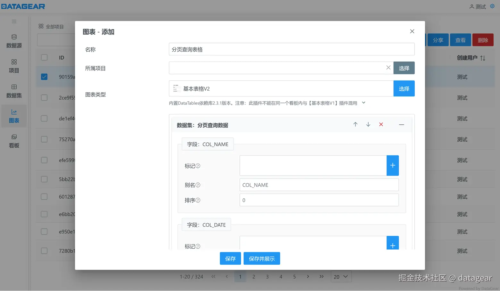This screenshot has height=291, width=500.
Task: Click the 保存 button
Action: pyautogui.click(x=230, y=258)
